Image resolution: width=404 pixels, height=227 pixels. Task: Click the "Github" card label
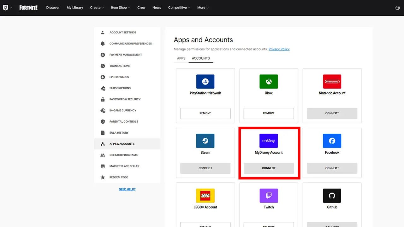[x=332, y=207]
